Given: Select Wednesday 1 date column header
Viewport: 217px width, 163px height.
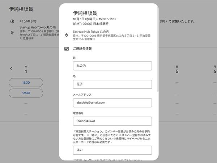Looking at the screenshot, I should [x=26, y=69].
